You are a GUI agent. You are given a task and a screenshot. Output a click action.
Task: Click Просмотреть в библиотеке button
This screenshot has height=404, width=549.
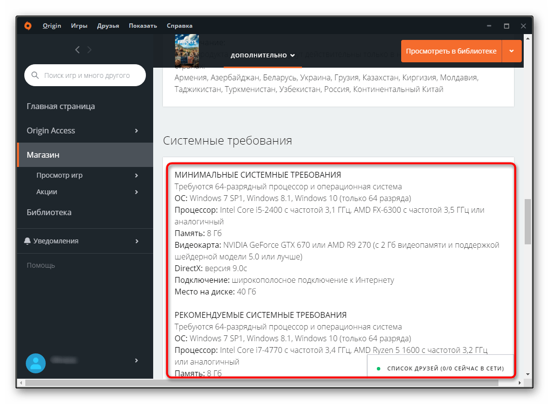pos(451,51)
